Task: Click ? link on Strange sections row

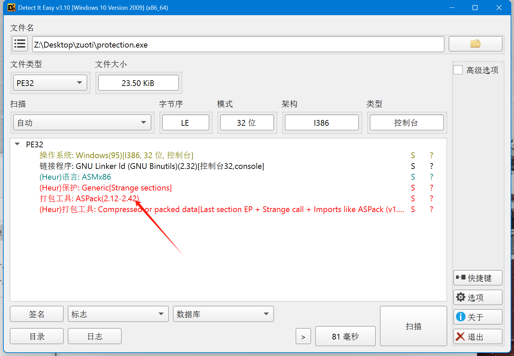Action: [x=431, y=187]
